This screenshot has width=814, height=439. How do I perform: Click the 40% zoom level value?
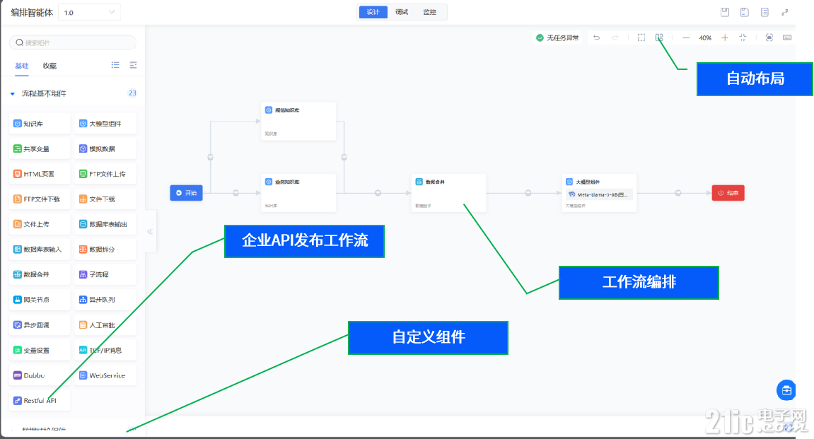705,38
